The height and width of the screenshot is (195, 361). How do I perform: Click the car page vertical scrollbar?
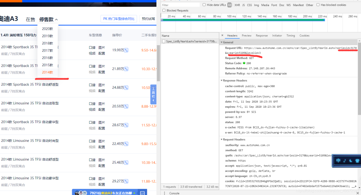[158, 64]
